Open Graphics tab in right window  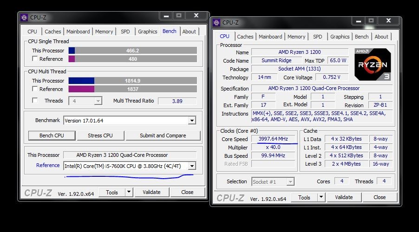pyautogui.click(x=340, y=37)
